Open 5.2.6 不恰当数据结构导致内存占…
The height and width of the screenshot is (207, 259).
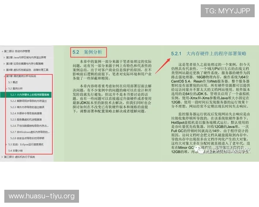pos(29,126)
